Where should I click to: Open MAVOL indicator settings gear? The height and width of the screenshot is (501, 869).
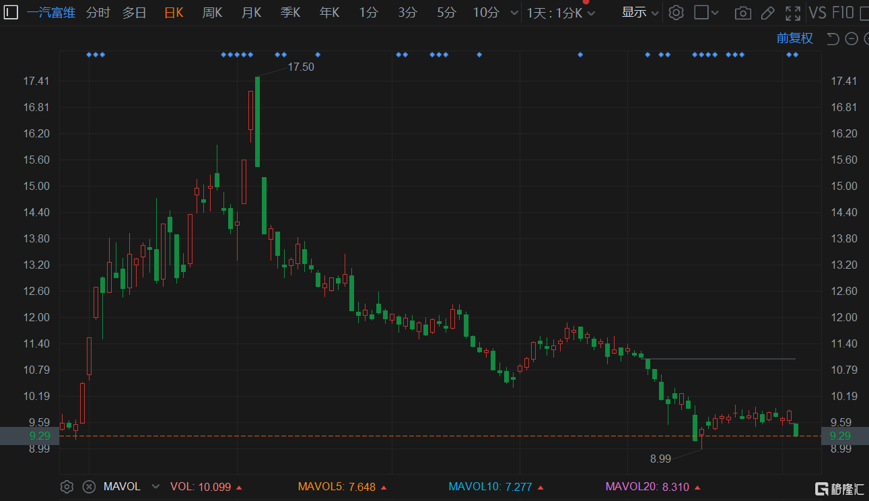pos(67,486)
